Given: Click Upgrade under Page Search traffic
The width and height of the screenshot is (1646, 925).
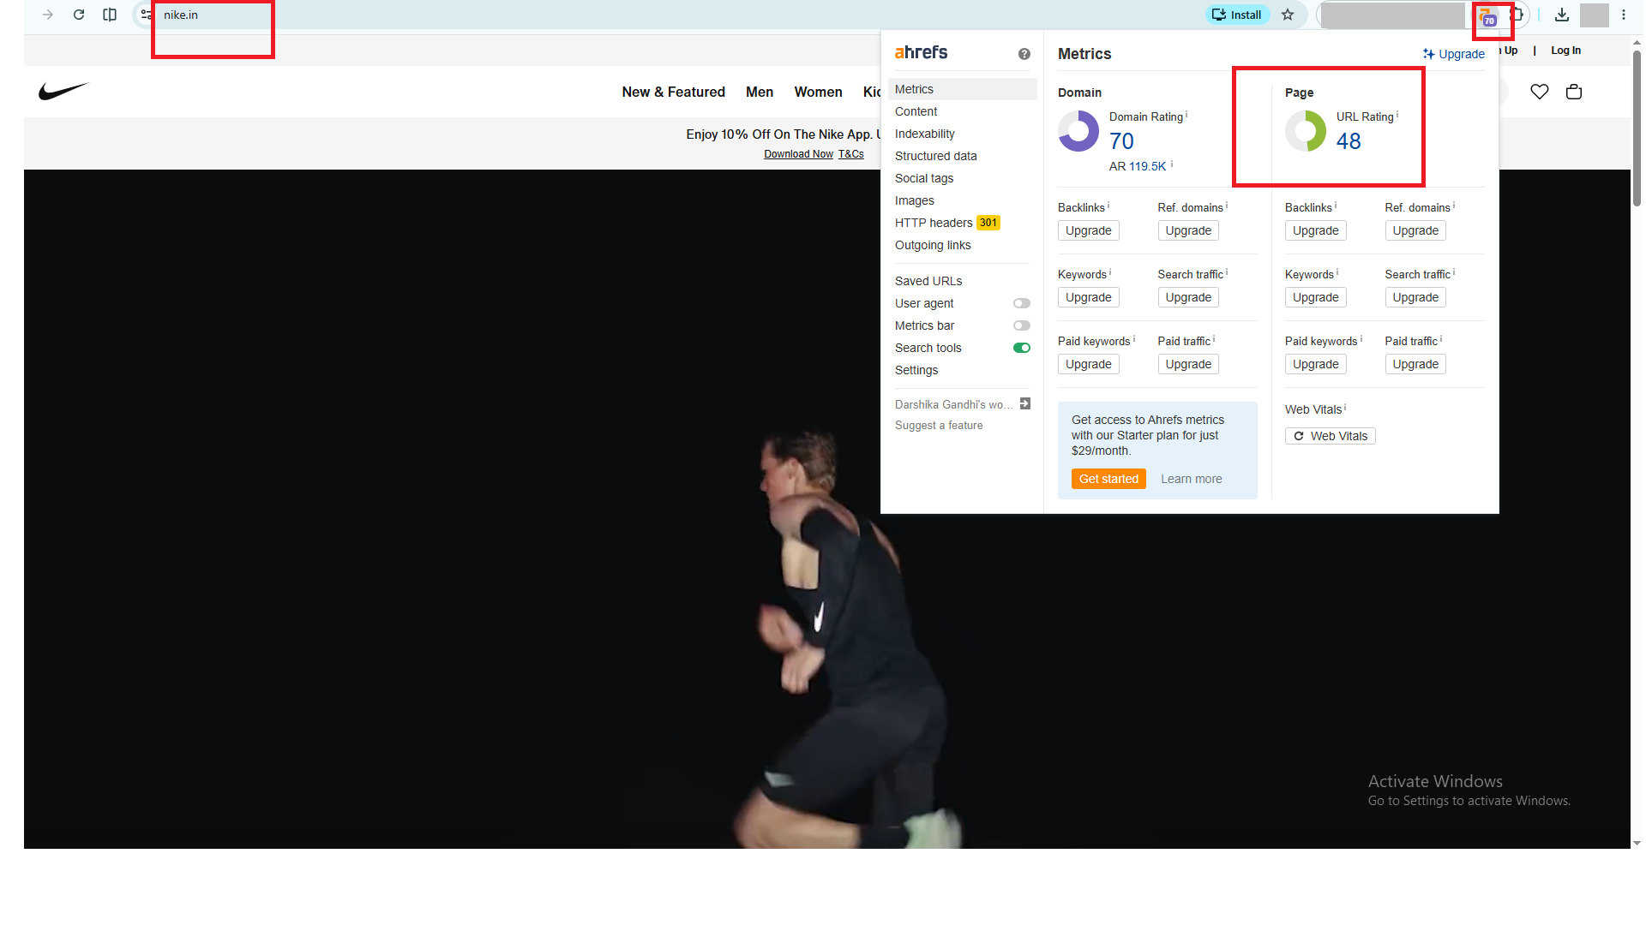Looking at the screenshot, I should 1415,297.
